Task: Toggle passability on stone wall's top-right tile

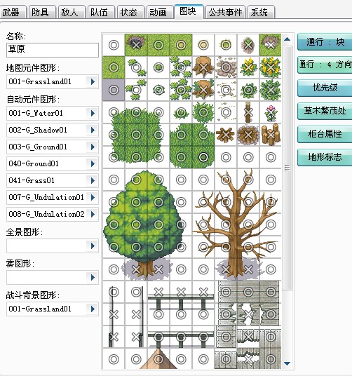Action: coord(271,292)
